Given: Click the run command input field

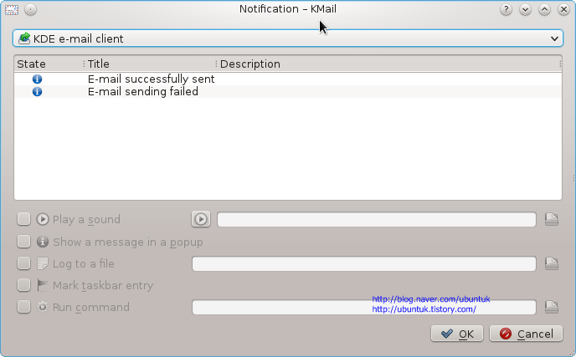Looking at the screenshot, I should (363, 307).
